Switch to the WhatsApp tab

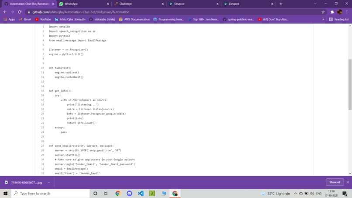tap(84, 4)
